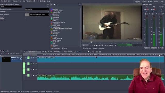The height and width of the screenshot is (93, 165).
Task: Collapse track A2 chevron
Action: point(26,75)
